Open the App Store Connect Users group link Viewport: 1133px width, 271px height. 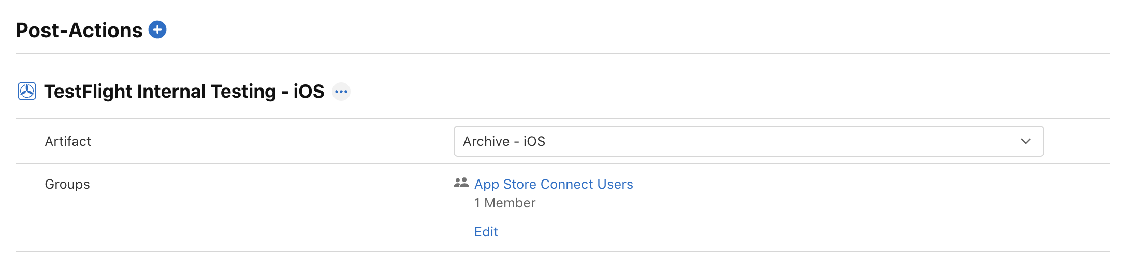coord(554,184)
